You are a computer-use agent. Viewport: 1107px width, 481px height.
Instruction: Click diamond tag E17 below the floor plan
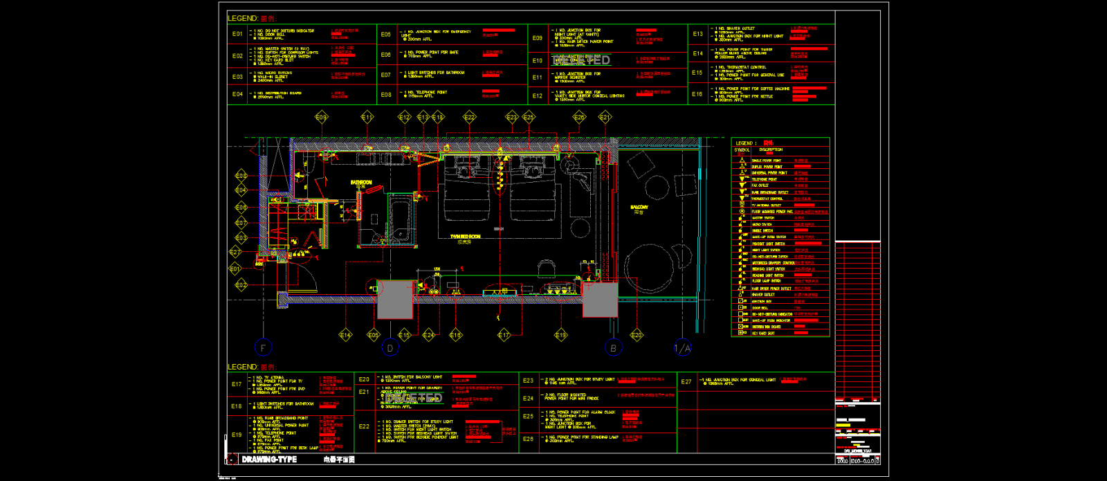504,335
